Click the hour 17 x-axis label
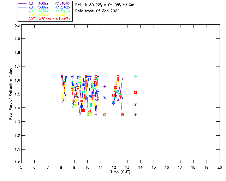 point(180,167)
